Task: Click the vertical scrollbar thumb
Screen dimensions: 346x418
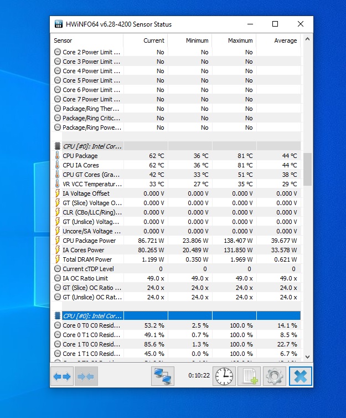Action: (x=307, y=169)
